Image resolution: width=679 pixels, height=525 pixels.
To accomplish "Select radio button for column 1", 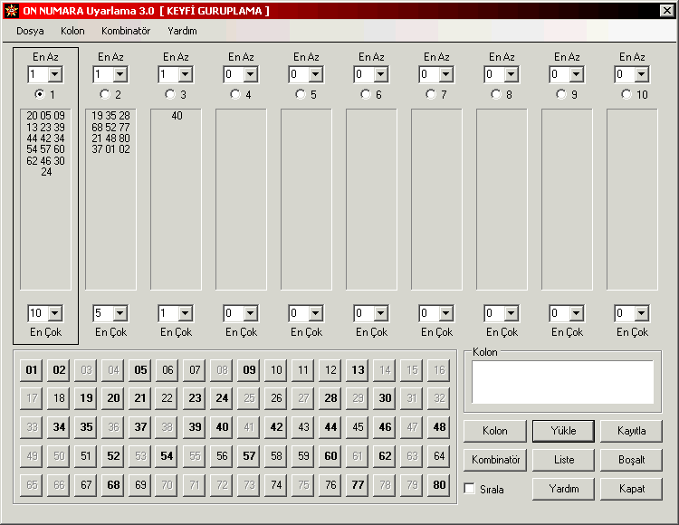I will coord(39,94).
